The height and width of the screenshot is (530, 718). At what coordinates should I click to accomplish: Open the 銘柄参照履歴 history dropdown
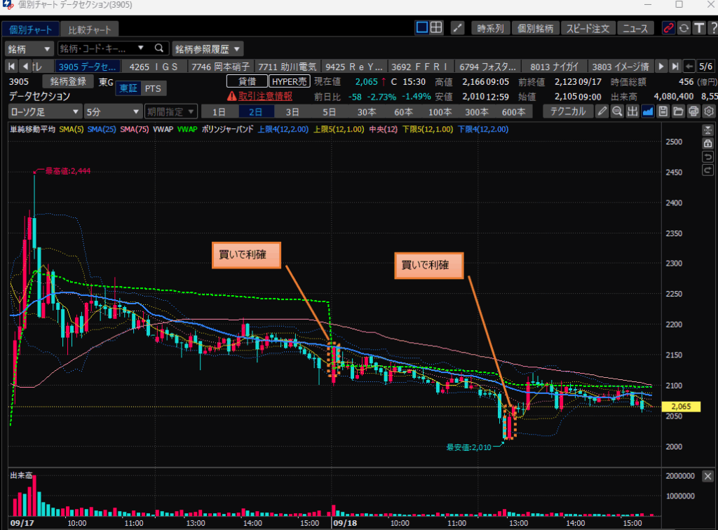pos(208,48)
